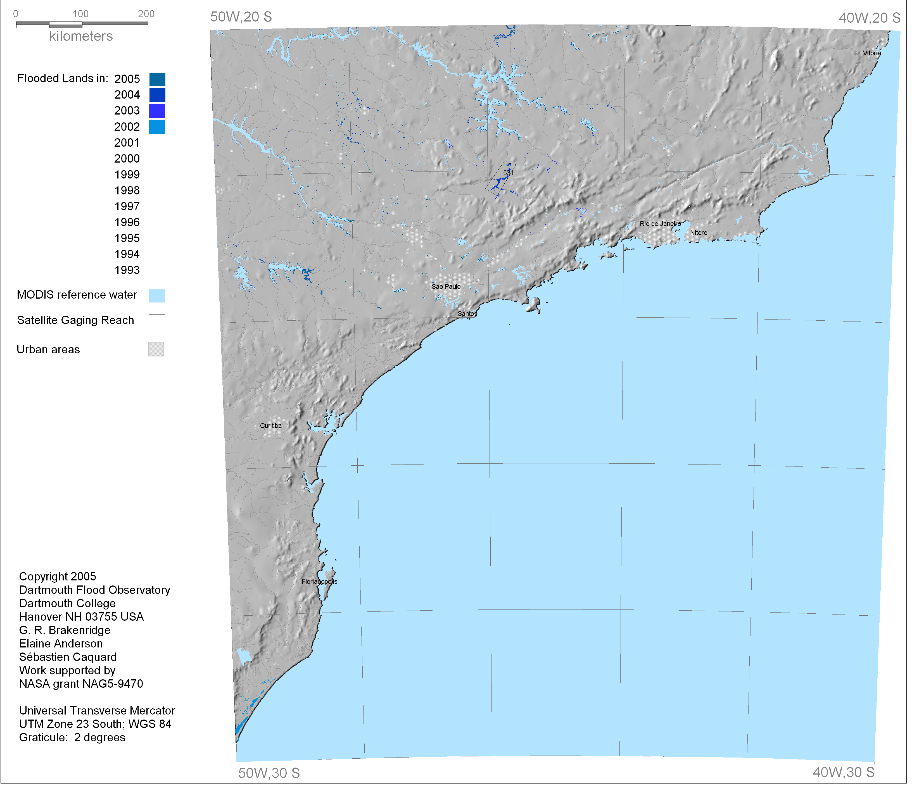The image size is (912, 793).
Task: Click the kilometers scale bar
Action: 82,25
